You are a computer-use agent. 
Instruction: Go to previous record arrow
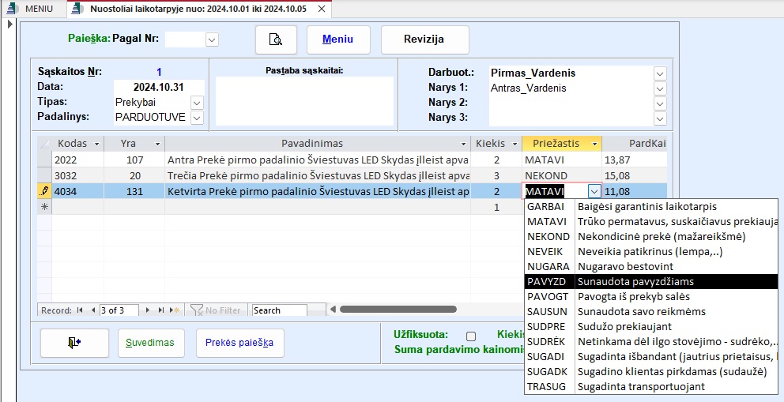tap(93, 310)
